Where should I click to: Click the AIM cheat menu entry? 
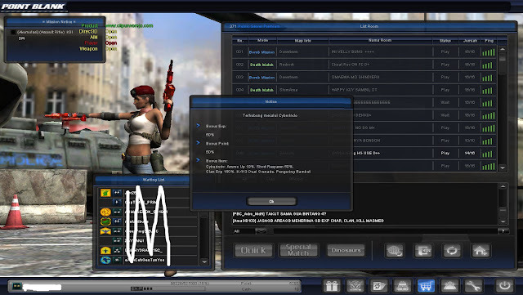94,37
